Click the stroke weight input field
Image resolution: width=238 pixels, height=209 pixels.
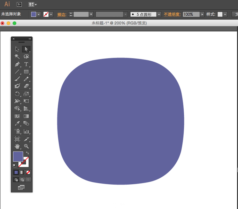(81, 14)
